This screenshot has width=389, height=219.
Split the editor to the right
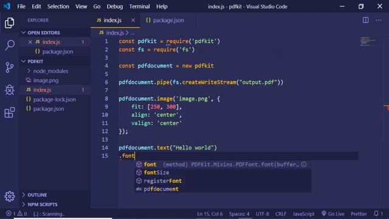pos(365,20)
